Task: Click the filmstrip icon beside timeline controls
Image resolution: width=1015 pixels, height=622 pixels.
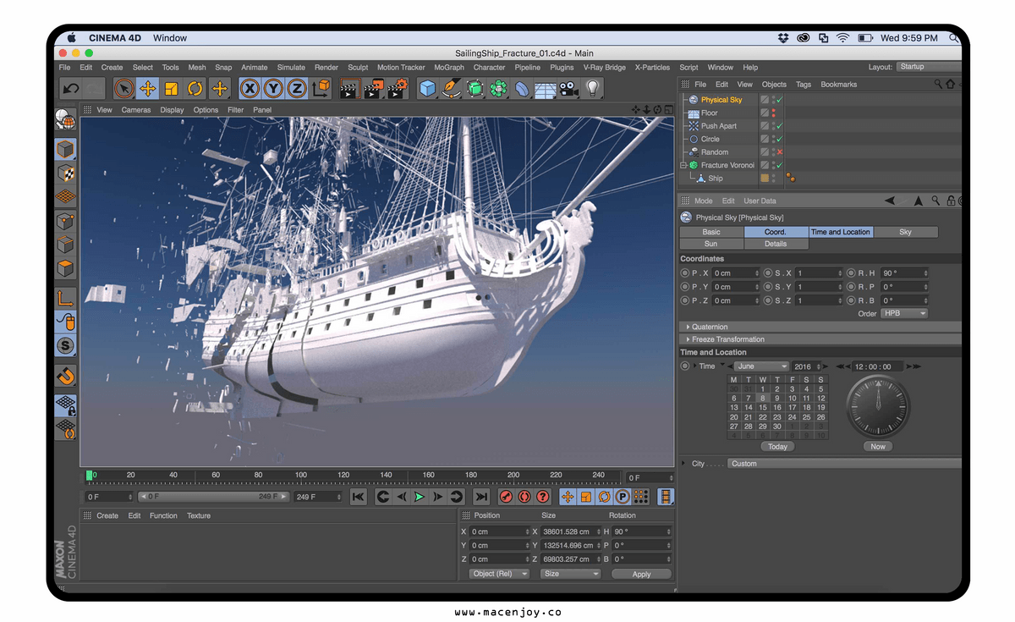Action: coord(667,497)
